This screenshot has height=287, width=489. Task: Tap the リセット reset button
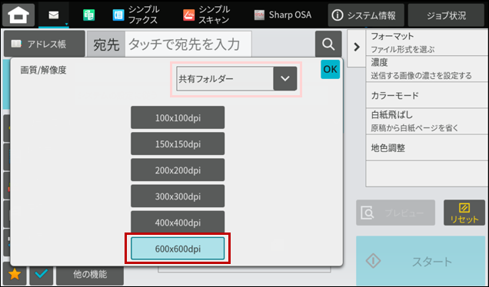464,213
